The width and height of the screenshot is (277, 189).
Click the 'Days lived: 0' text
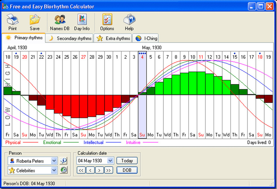(x=259, y=142)
